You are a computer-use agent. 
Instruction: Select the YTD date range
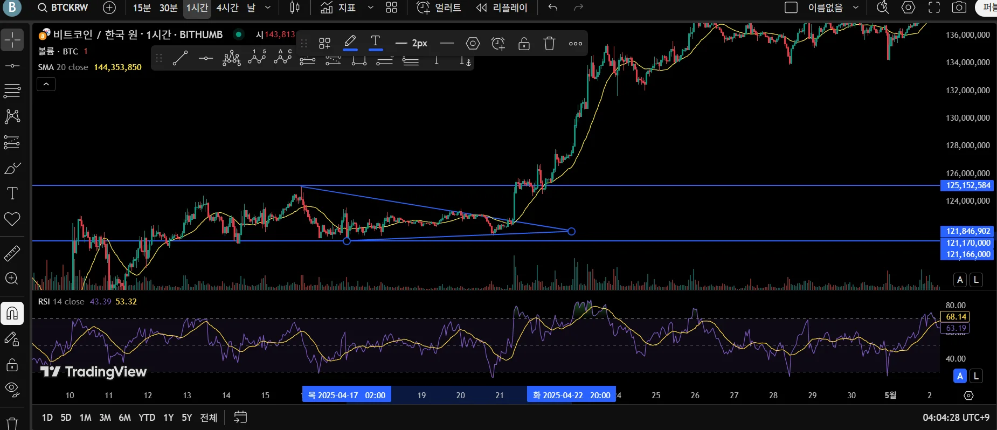pos(147,418)
